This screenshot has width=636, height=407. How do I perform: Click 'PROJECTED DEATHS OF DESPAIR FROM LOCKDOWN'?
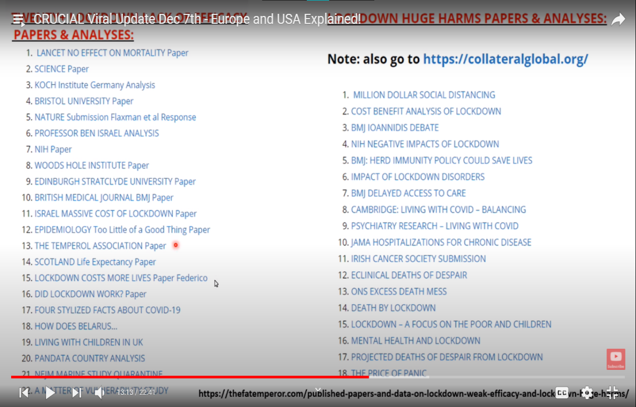(447, 357)
